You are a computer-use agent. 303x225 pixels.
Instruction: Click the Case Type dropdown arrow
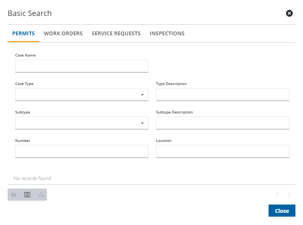[142, 94]
